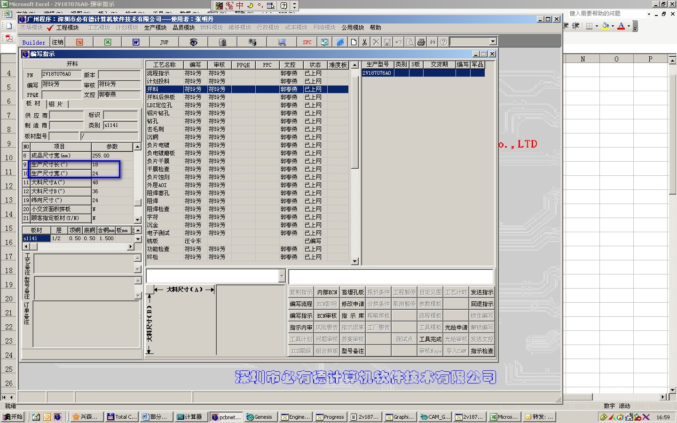677x423 pixels.
Task: Click the red SPC toolbar button
Action: pos(307,42)
